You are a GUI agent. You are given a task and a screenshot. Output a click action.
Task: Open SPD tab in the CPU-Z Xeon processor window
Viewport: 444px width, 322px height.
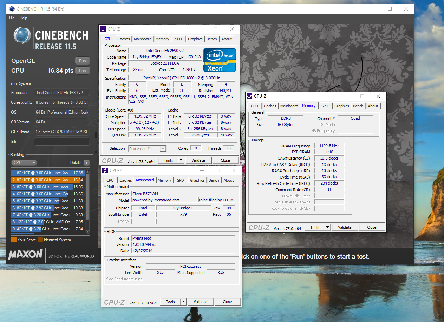178,39
